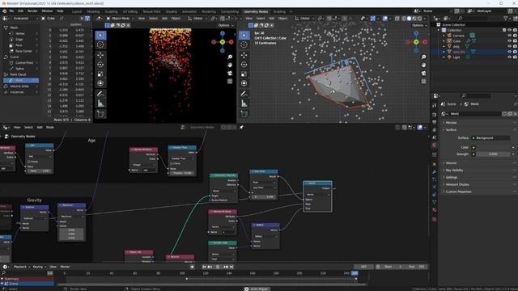Select the Transform tool in right viewport
Image resolution: width=518 pixels, height=291 pixels.
tap(244, 83)
